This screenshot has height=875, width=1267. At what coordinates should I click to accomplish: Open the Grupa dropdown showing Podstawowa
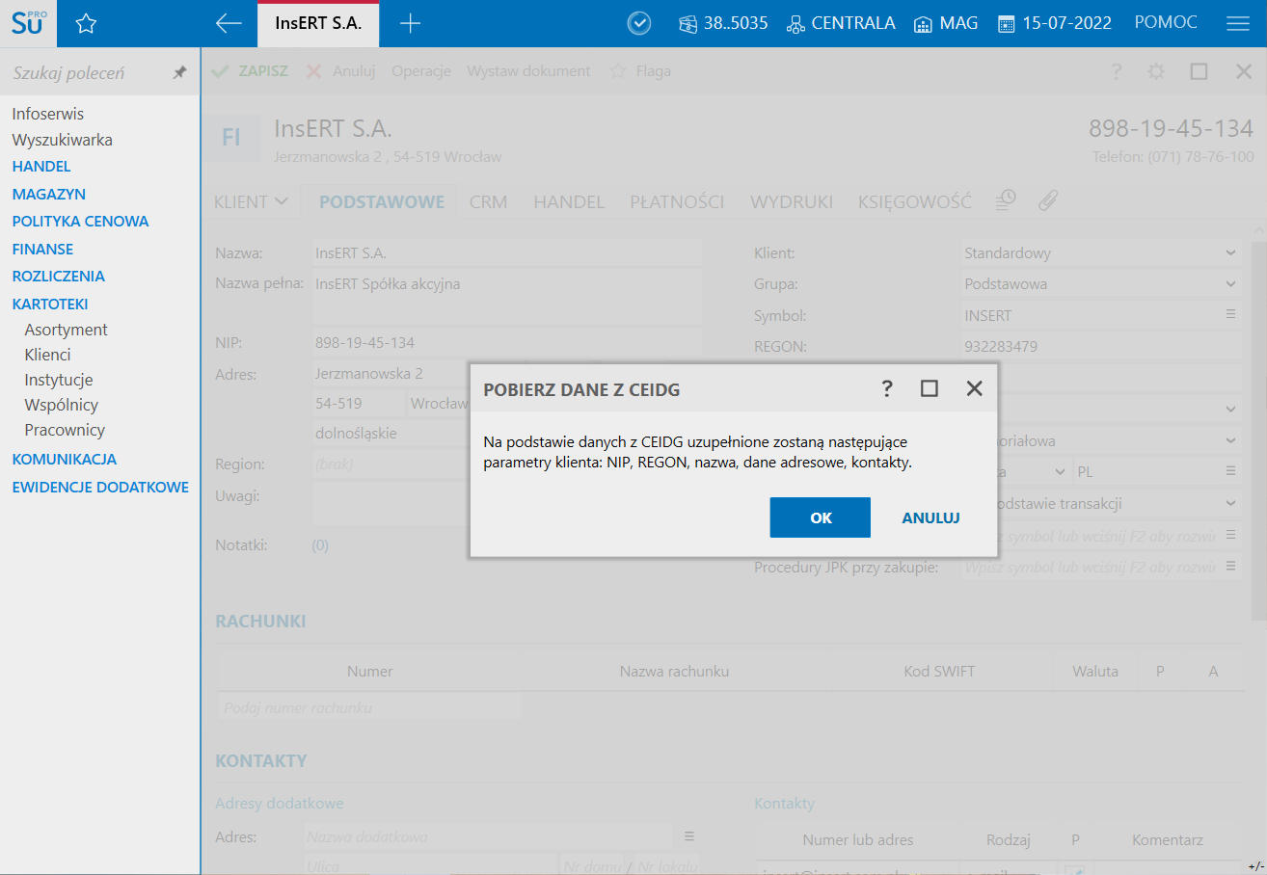pos(1101,284)
